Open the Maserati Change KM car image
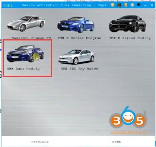 pyautogui.click(x=26, y=23)
